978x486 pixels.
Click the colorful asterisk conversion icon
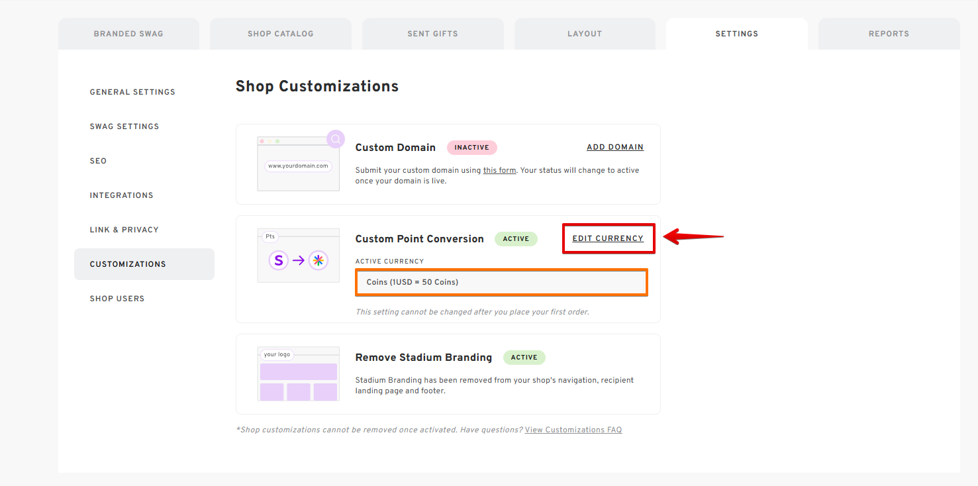pyautogui.click(x=318, y=261)
